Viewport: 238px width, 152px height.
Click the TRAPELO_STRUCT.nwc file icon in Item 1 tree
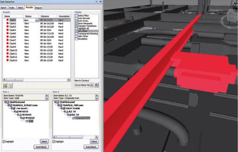(x=11, y=105)
